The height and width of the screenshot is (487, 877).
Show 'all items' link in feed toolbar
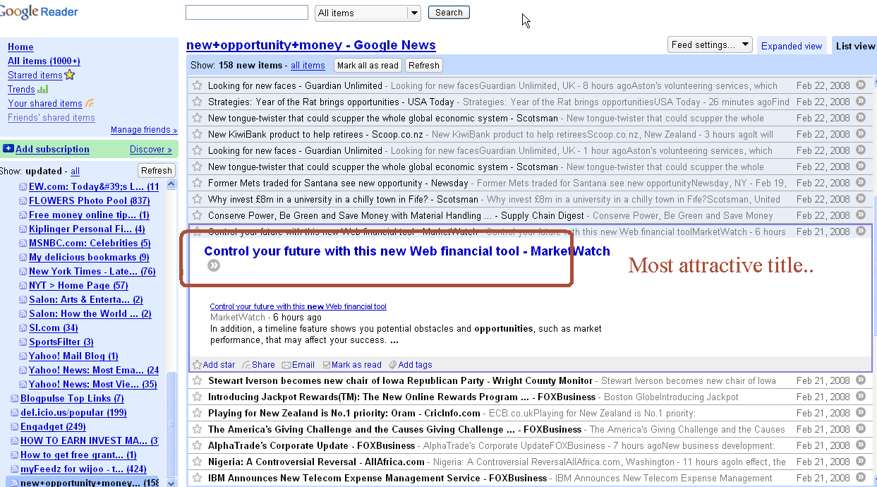click(308, 65)
